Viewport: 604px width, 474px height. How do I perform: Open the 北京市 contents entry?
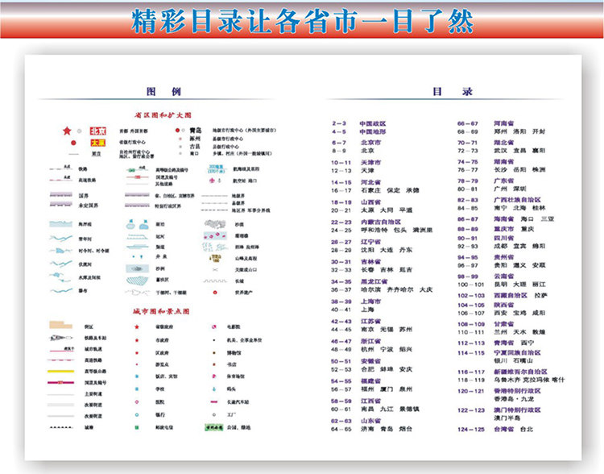[370, 143]
